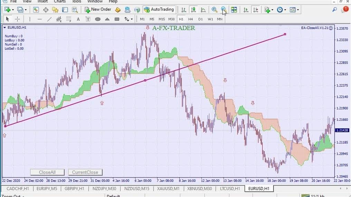Open the Charts menu
Screen dimensions: 351x197
point(60,1)
